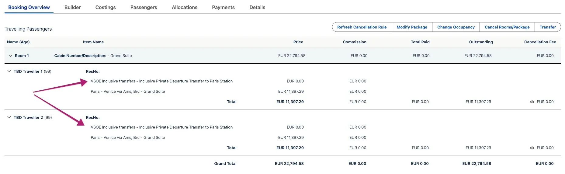Click the Cancellation Fee column header

(540, 42)
